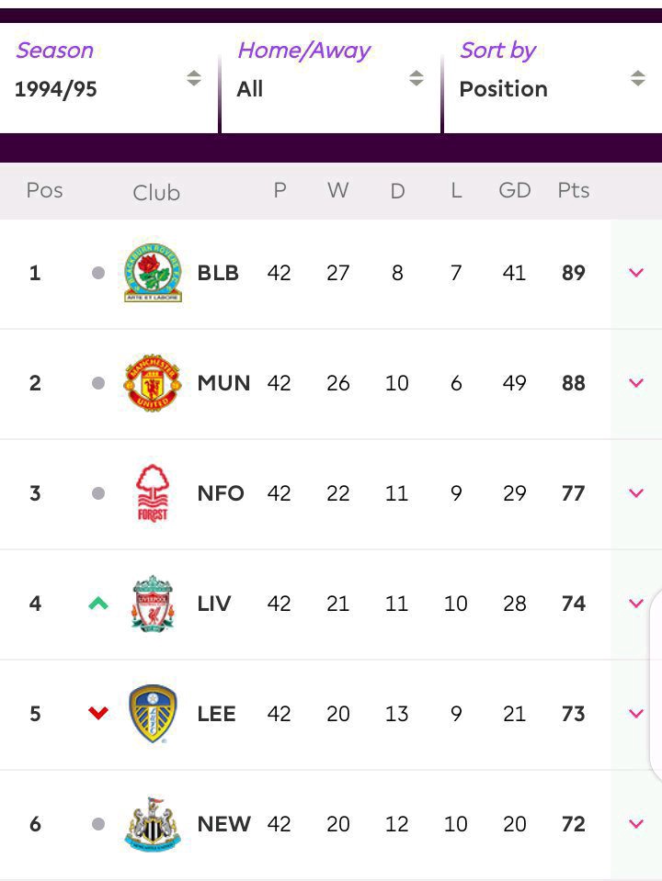This screenshot has height=881, width=662.
Task: Expand the NEW row details chevron
Action: coord(636,824)
